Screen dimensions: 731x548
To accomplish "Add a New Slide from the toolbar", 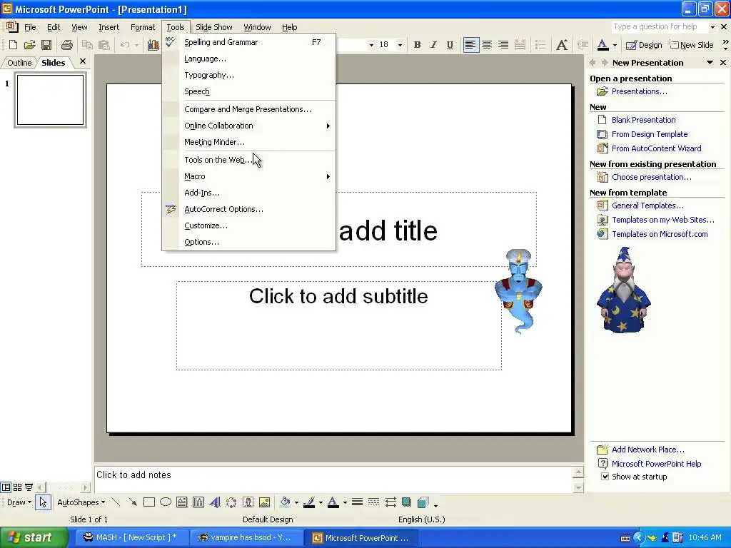I will pos(691,45).
